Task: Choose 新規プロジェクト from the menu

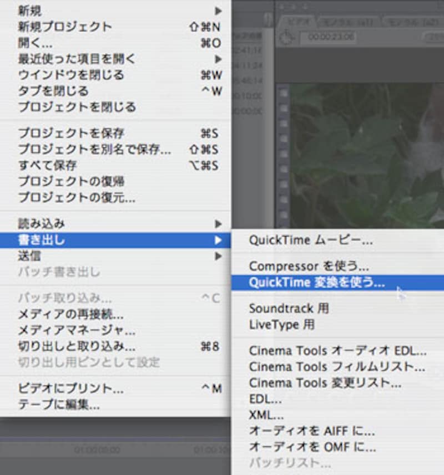Action: pos(65,27)
